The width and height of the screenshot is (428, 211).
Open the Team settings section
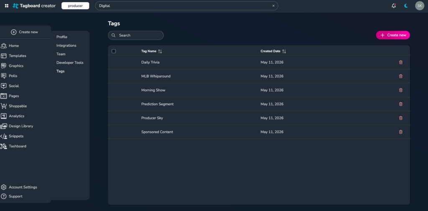[x=61, y=54]
